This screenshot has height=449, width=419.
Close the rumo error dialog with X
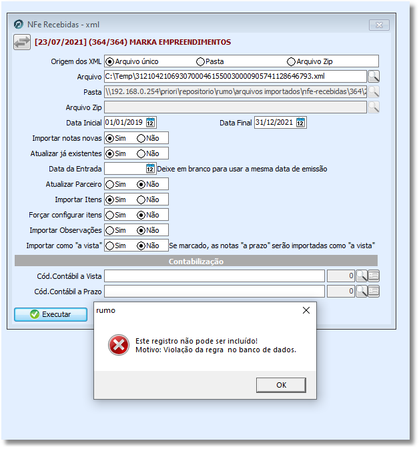[x=306, y=310]
